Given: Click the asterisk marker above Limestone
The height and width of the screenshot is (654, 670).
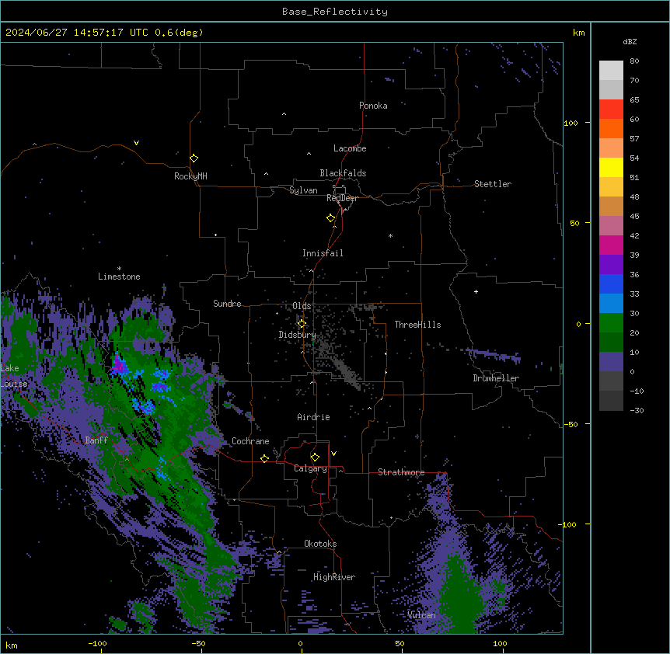Looking at the screenshot, I should (119, 269).
